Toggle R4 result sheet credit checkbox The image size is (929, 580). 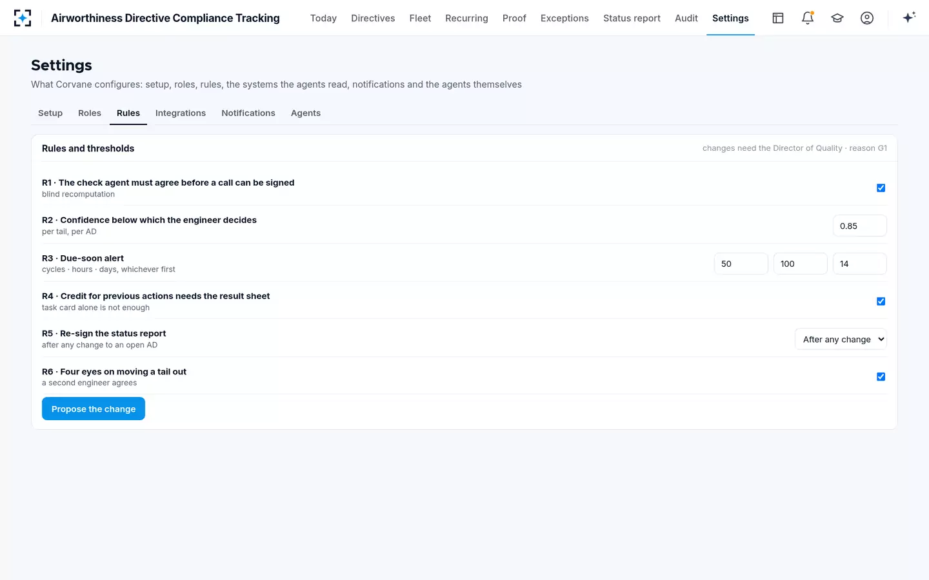[881, 302]
